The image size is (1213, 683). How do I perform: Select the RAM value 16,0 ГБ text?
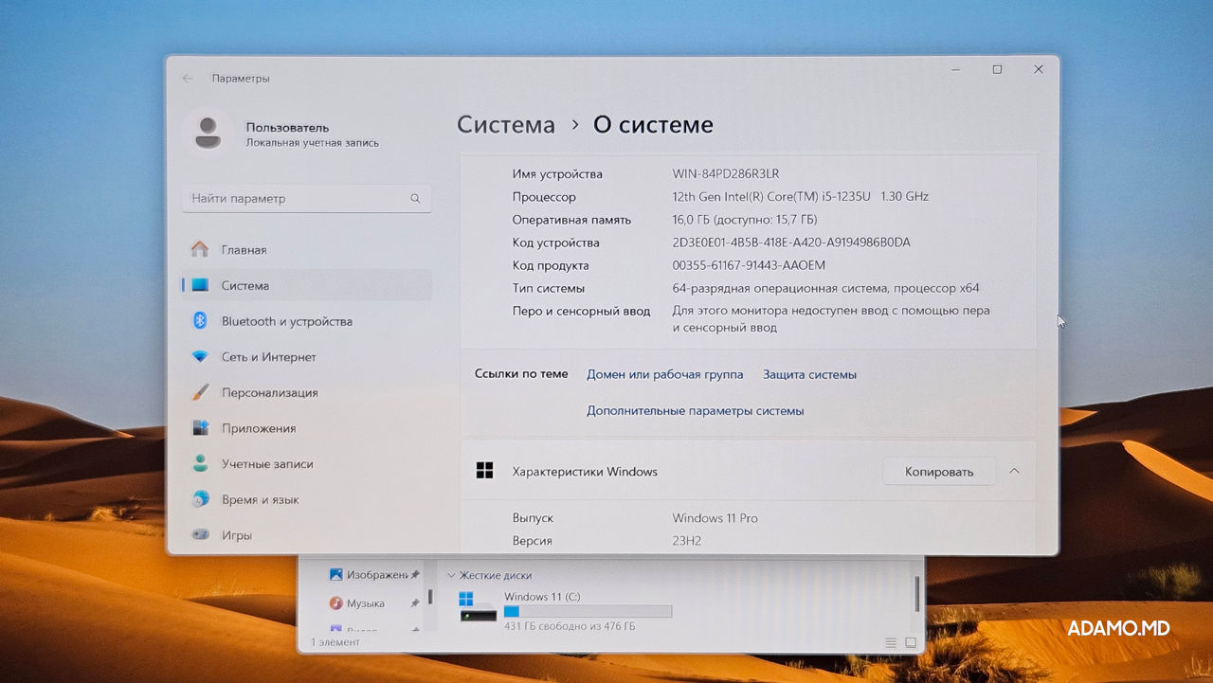point(744,220)
